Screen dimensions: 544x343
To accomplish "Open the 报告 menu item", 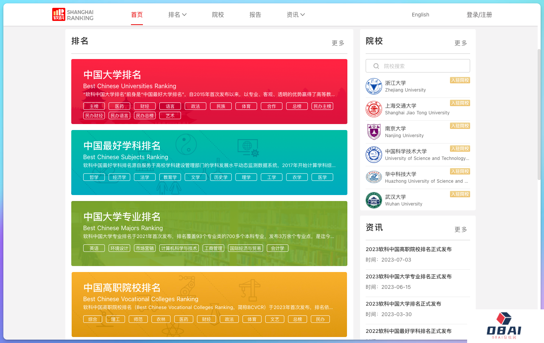I will [255, 15].
